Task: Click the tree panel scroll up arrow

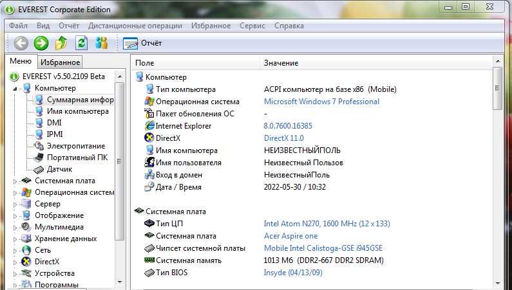Action: click(120, 77)
